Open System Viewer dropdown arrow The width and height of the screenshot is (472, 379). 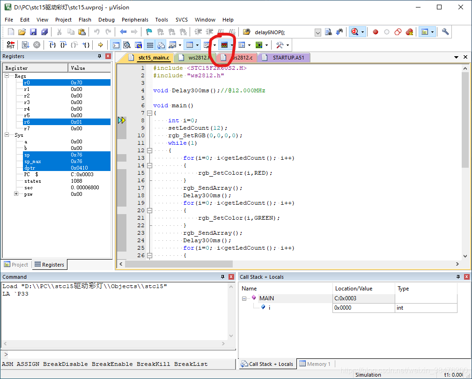click(x=267, y=45)
